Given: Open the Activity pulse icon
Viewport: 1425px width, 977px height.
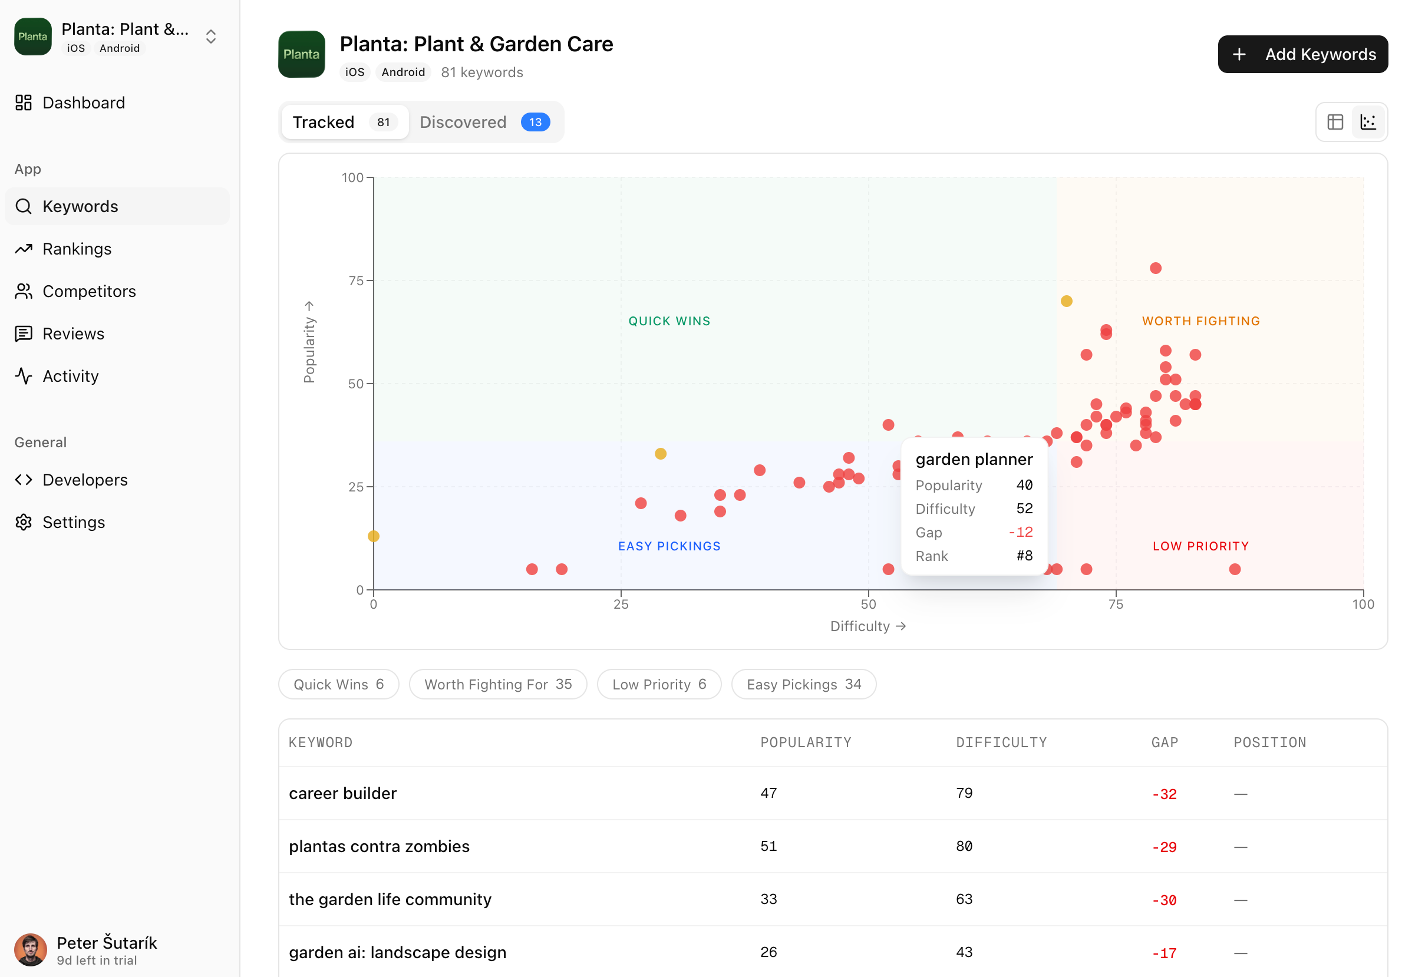Looking at the screenshot, I should pyautogui.click(x=24, y=376).
